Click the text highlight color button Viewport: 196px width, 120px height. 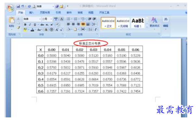25,30
